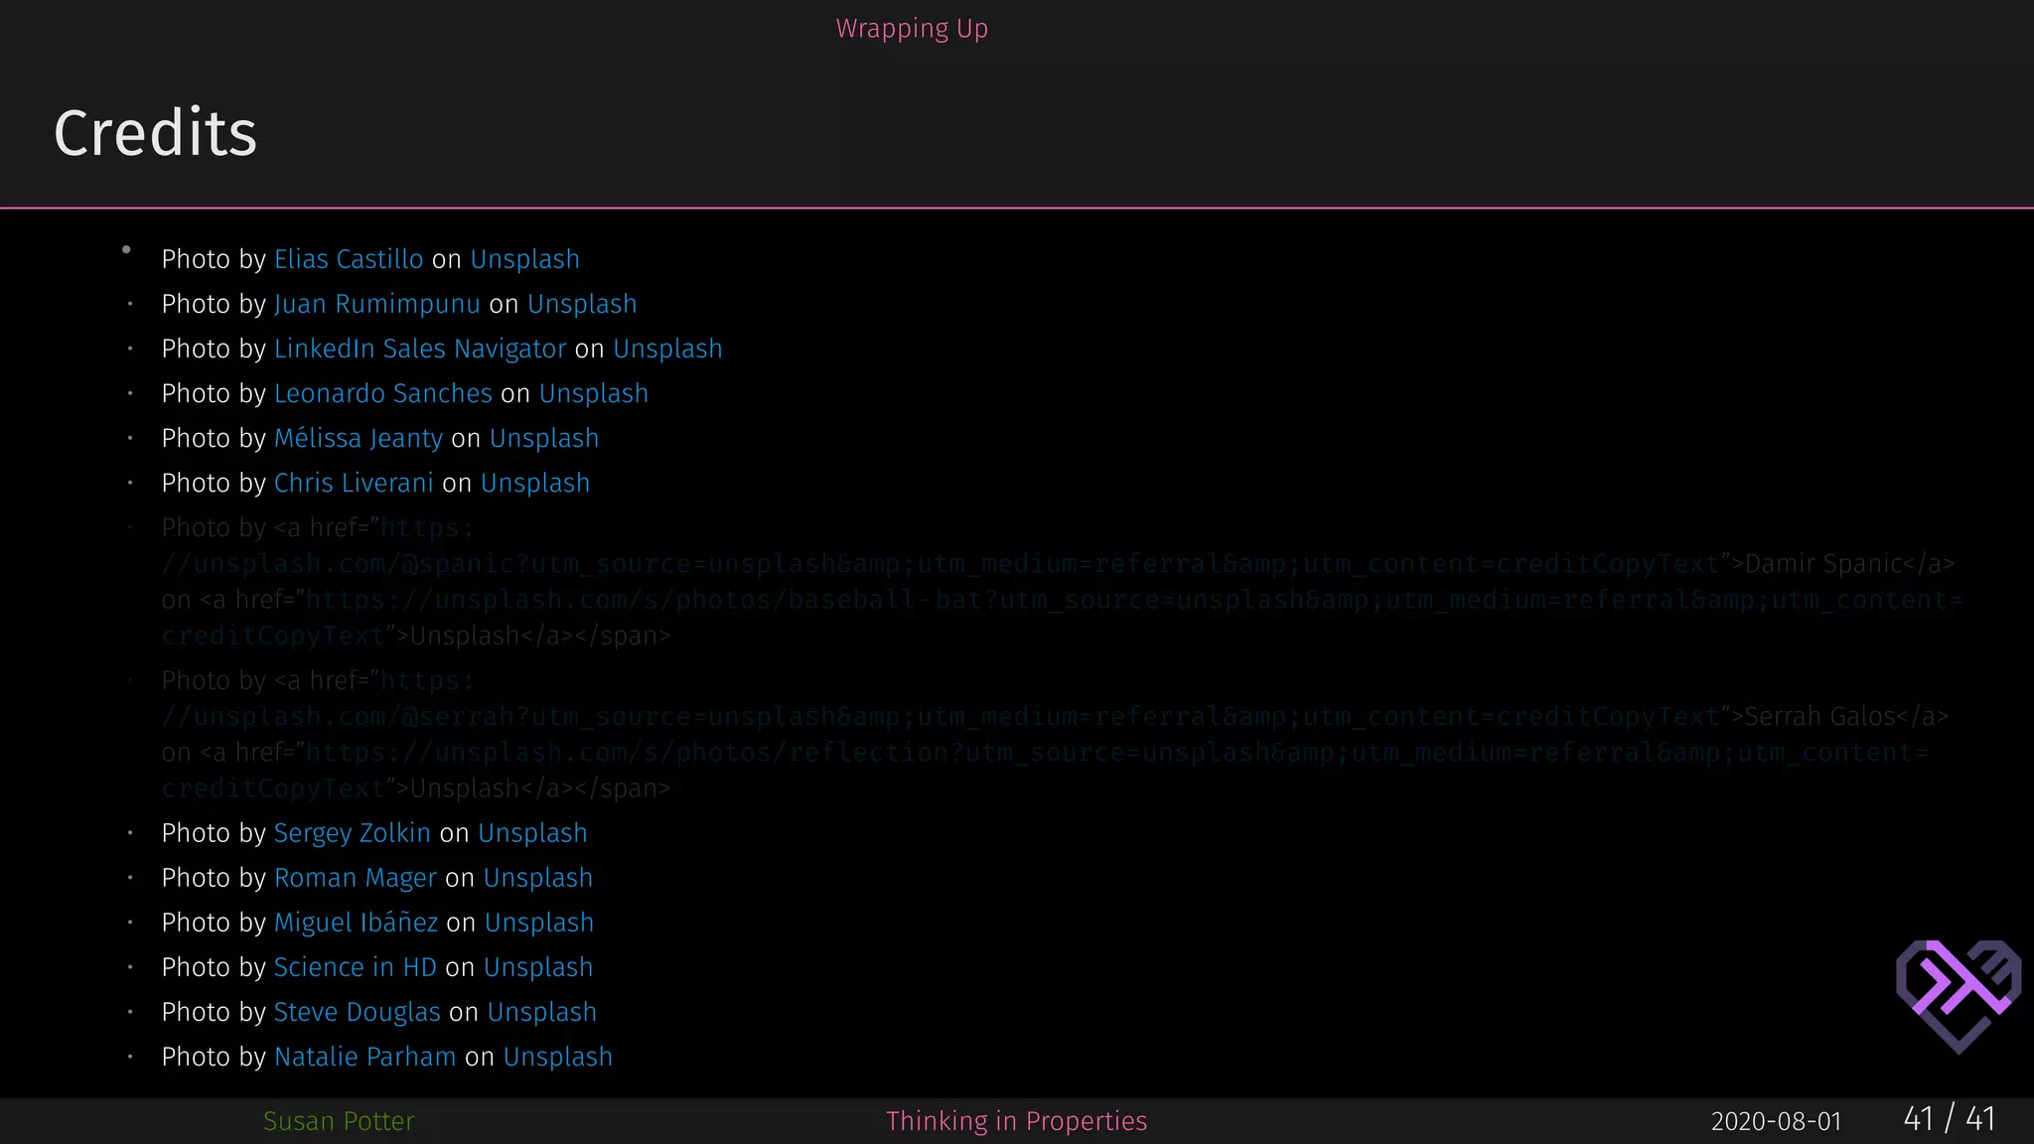Open Chris Liverani profile link
Screen dimensions: 2034x1144
click(353, 483)
